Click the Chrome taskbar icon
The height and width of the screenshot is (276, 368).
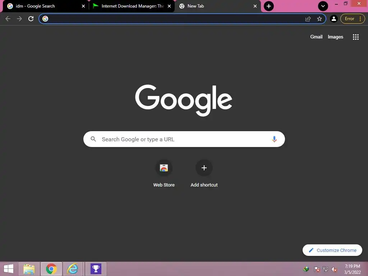51,269
